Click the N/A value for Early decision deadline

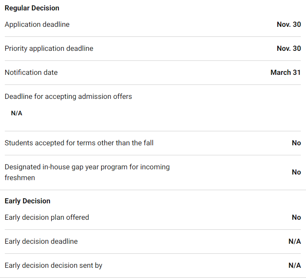(x=294, y=241)
